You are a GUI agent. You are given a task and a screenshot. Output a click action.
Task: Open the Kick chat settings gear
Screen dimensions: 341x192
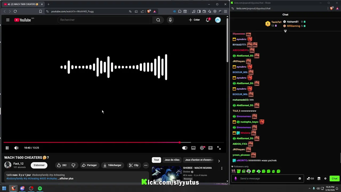coord(325,178)
